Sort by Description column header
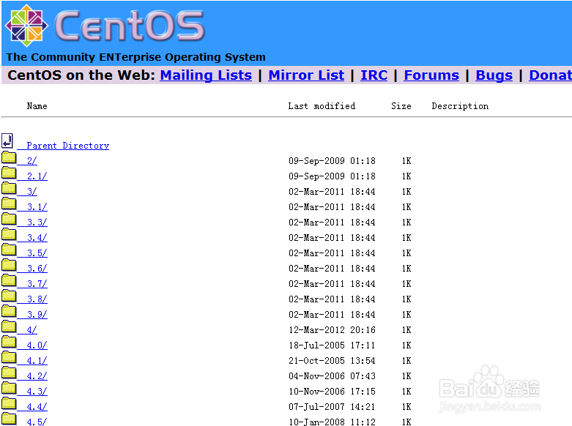572x426 pixels. click(460, 106)
